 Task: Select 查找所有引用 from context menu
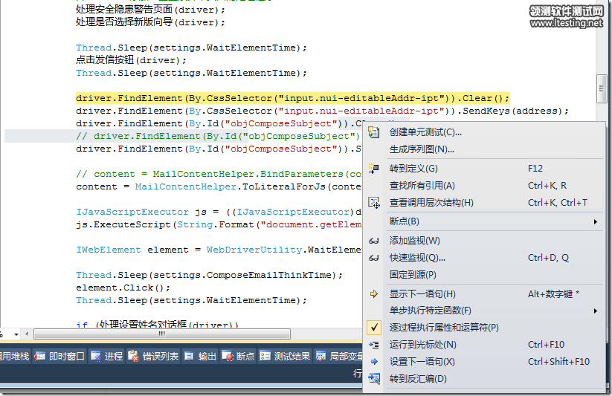(x=422, y=186)
